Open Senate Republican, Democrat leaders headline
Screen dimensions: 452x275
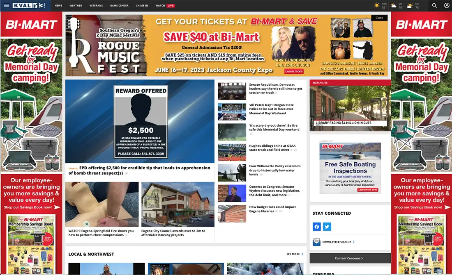(276, 89)
